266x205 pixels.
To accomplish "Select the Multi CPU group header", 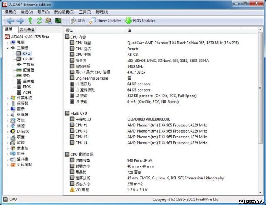I will point(76,113).
